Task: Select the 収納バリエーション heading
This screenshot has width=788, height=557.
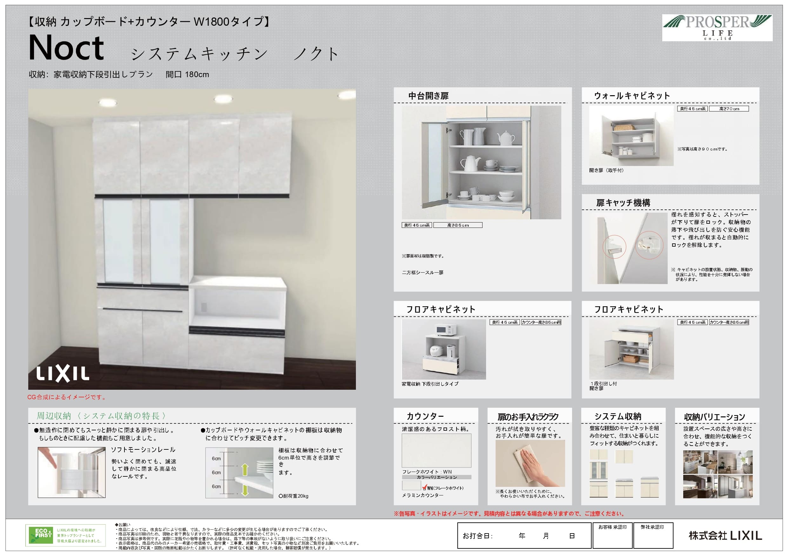Action: click(714, 417)
